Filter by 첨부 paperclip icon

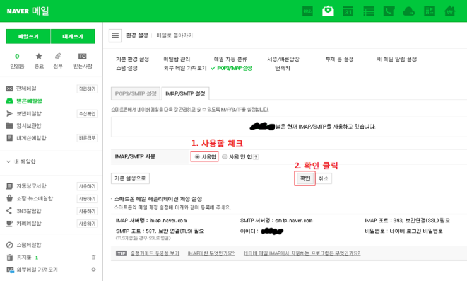[58, 56]
